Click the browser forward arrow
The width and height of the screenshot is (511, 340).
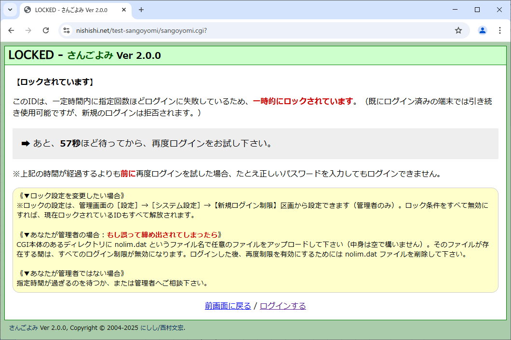(28, 30)
